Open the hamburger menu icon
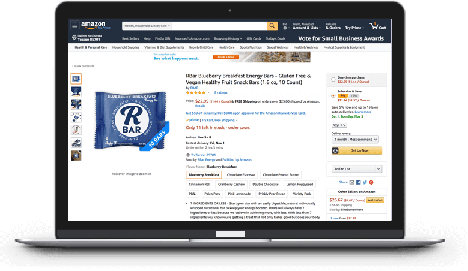 point(74,25)
